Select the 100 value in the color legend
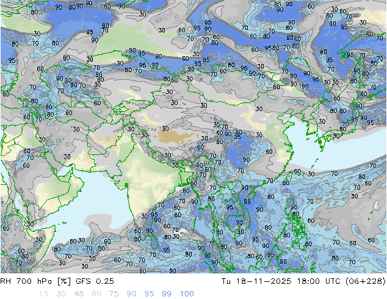Image resolution: width=387 pixels, height=299 pixels. click(x=187, y=294)
